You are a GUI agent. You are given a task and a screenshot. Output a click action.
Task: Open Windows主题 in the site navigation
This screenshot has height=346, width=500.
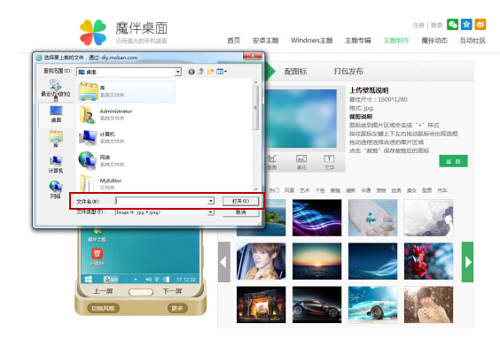[x=311, y=41]
